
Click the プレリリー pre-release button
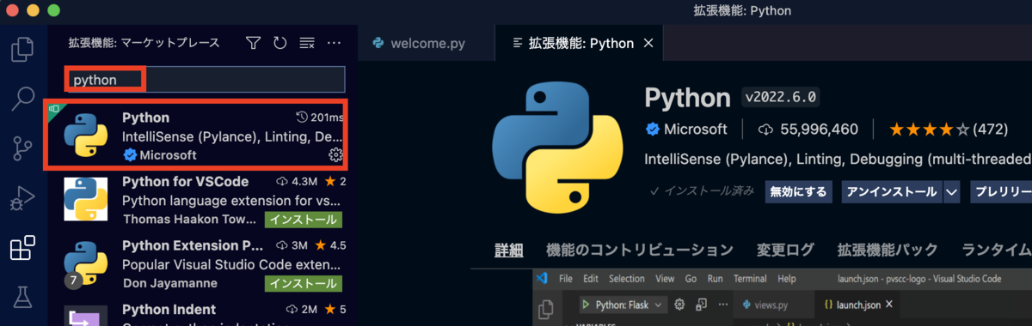(1000, 191)
